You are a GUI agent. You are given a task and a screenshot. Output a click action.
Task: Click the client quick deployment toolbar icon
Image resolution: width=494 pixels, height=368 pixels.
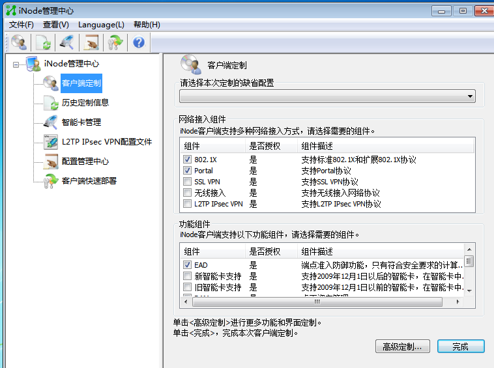point(115,42)
